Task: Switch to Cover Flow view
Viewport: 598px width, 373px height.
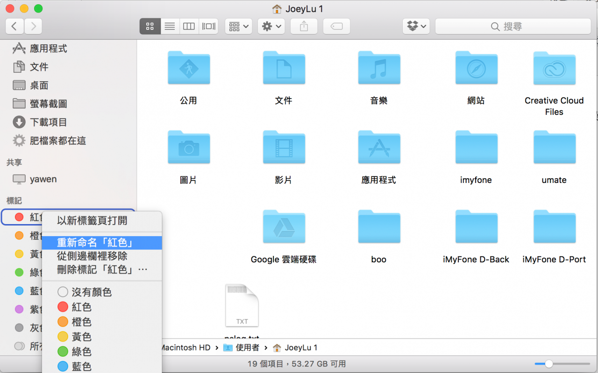Action: tap(208, 27)
